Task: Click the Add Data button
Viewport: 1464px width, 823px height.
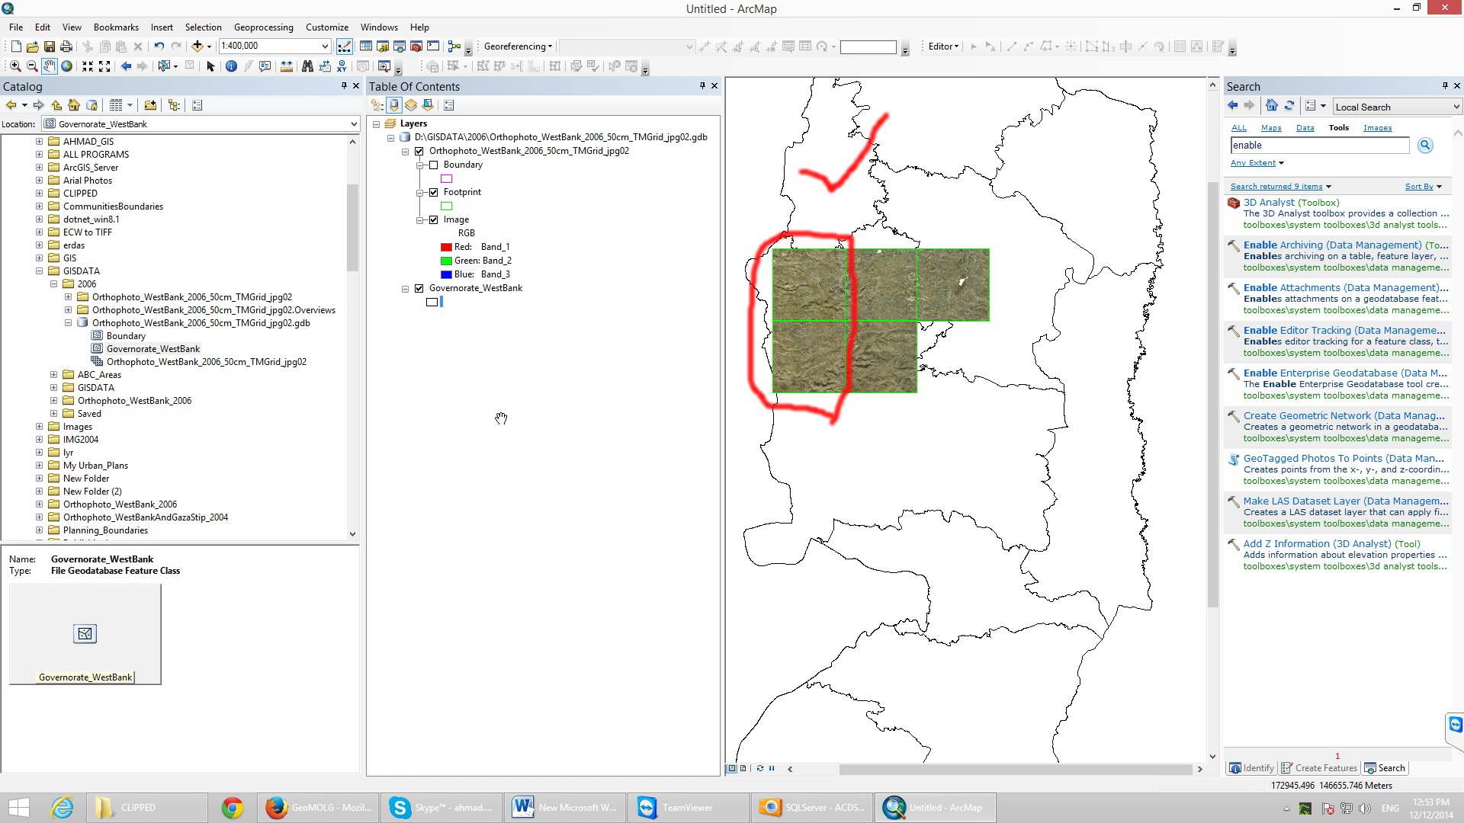Action: (197, 46)
